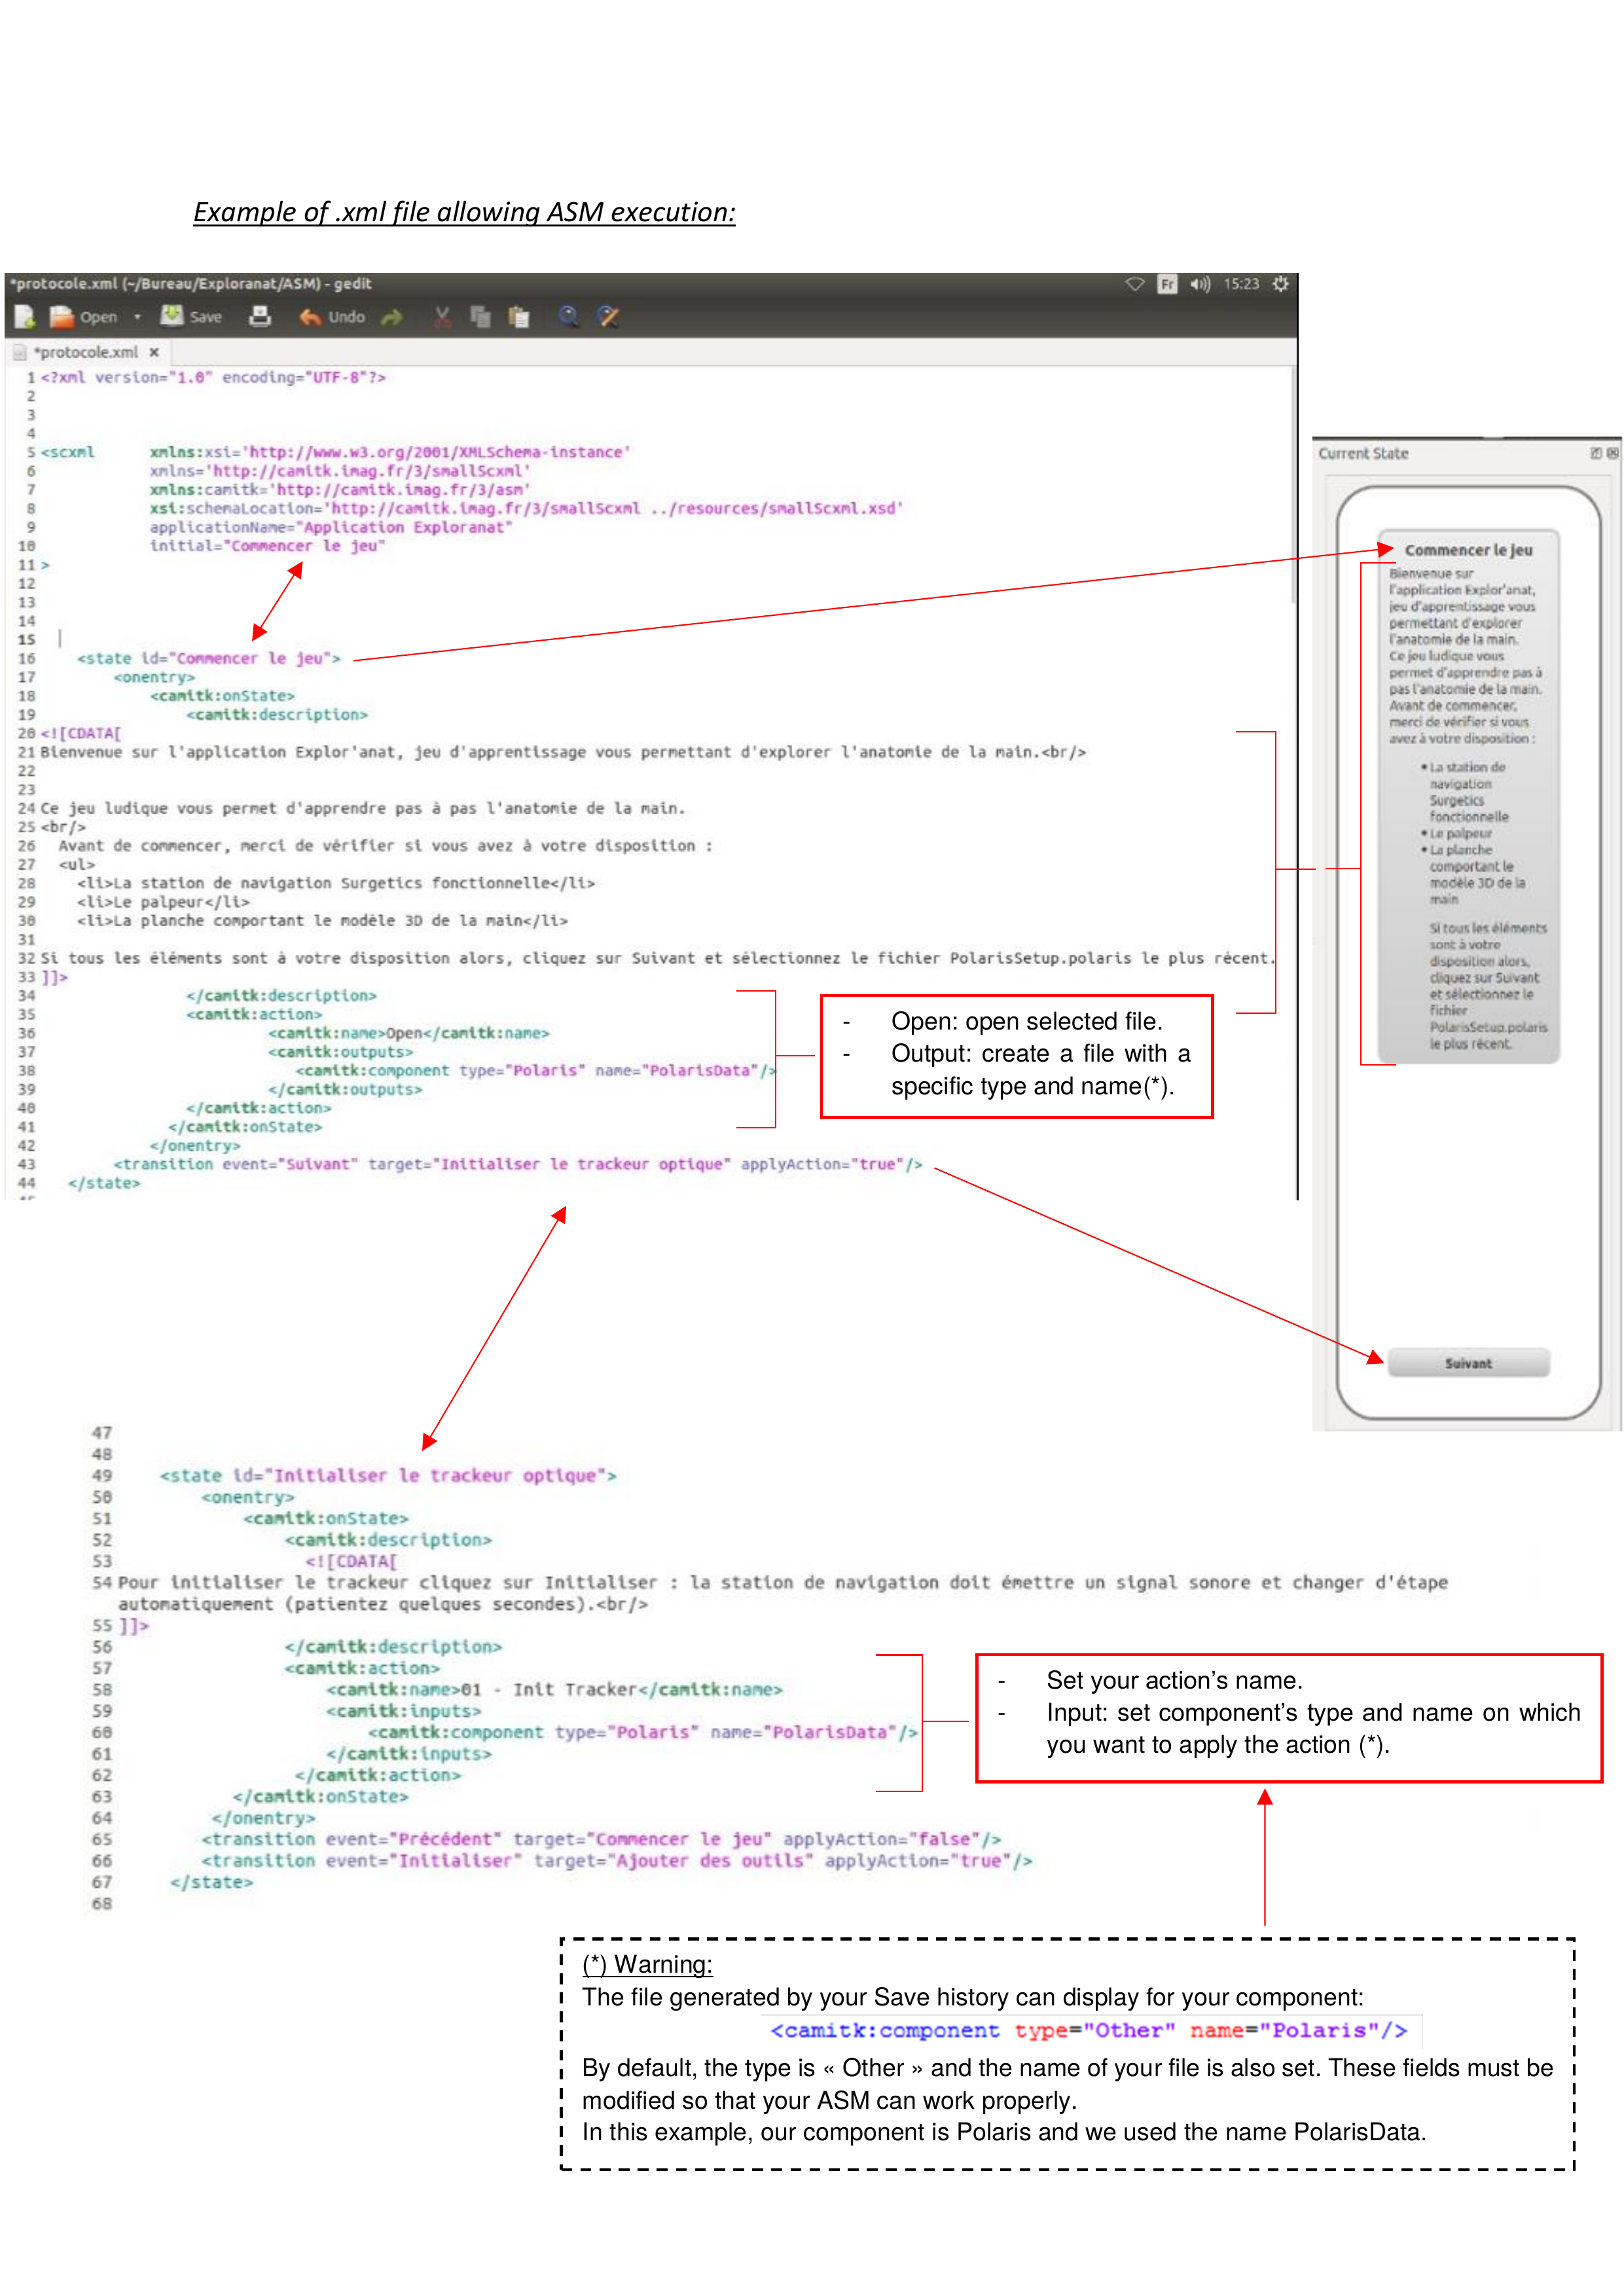The height and width of the screenshot is (2296, 1624).
Task: Open the Fr keyboard layout indicator
Action: (1167, 284)
